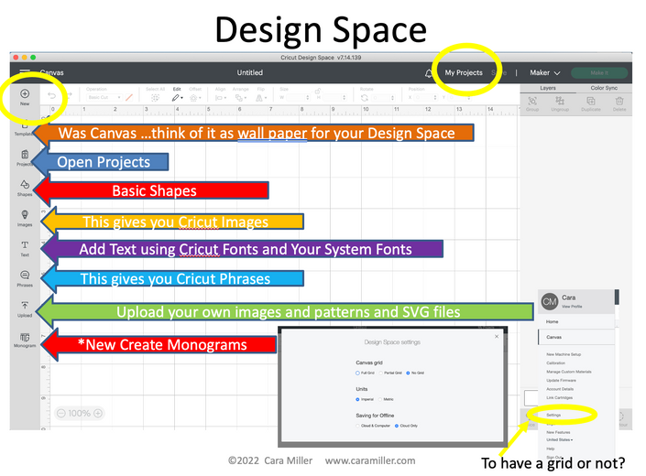Viewport: 646px width, 476px height.
Task: Open the Projects sidebar icon
Action: [x=25, y=155]
